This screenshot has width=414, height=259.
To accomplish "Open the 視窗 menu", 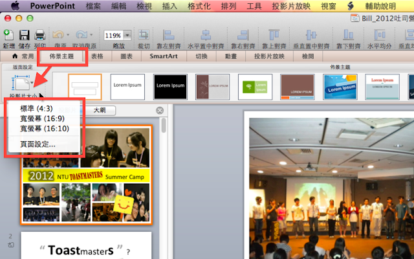I will click(x=329, y=6).
